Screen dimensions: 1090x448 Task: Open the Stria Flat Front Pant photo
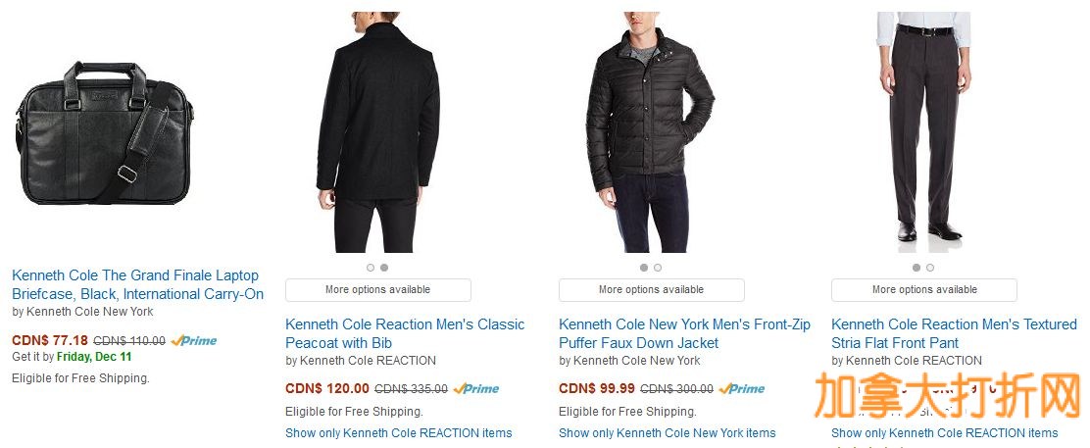923,131
